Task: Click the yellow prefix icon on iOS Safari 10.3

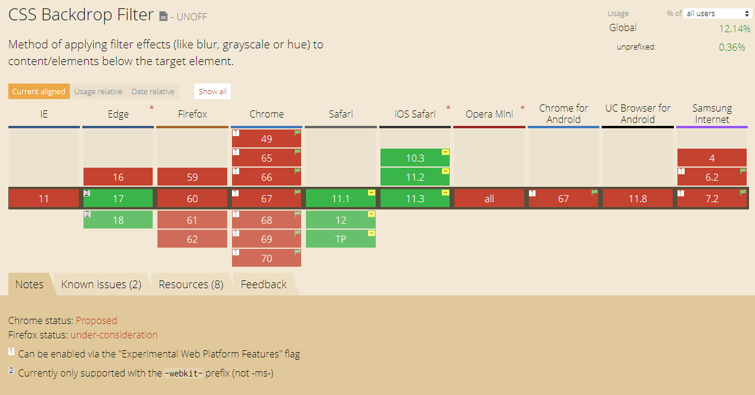Action: [x=445, y=152]
